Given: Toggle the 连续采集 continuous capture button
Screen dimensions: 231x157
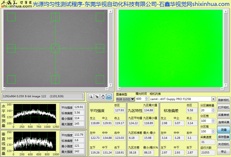Looking at the screenshot, I should 223,122.
